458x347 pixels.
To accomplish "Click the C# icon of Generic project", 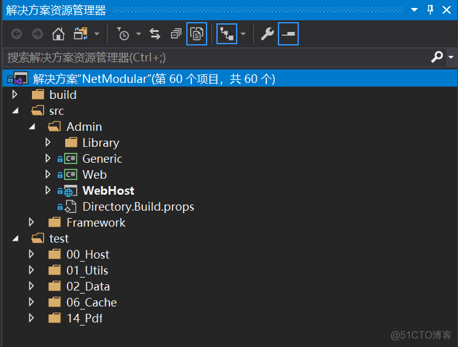I will (x=71, y=158).
